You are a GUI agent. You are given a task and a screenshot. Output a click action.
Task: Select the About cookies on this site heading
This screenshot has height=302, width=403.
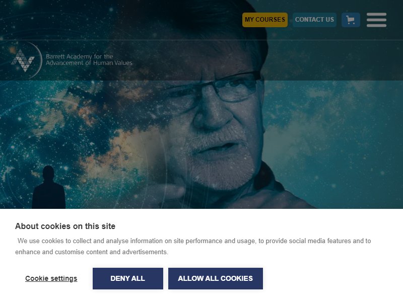click(65, 226)
